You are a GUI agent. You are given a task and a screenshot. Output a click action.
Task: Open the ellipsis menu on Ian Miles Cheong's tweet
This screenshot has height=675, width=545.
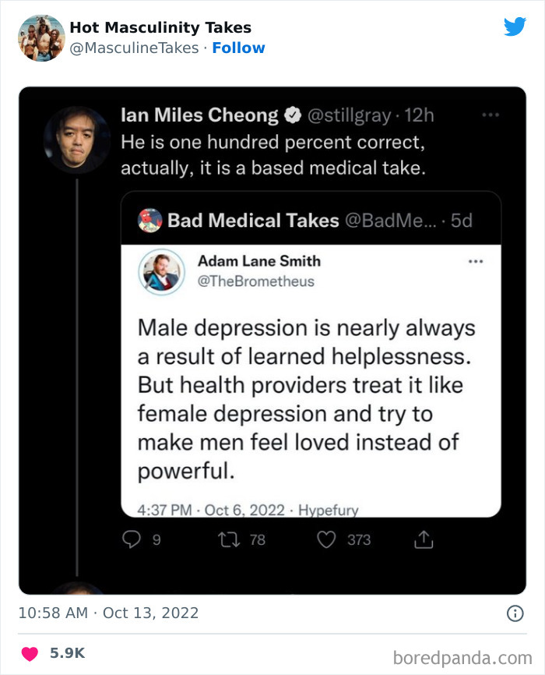[491, 114]
